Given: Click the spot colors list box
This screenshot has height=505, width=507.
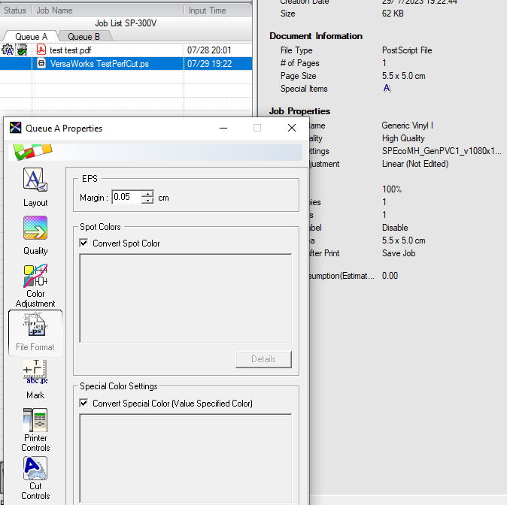Looking at the screenshot, I should click(186, 298).
